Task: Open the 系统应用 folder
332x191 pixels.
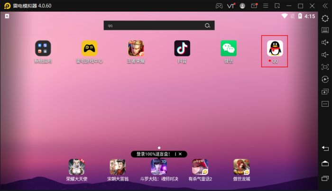Action: pos(43,49)
